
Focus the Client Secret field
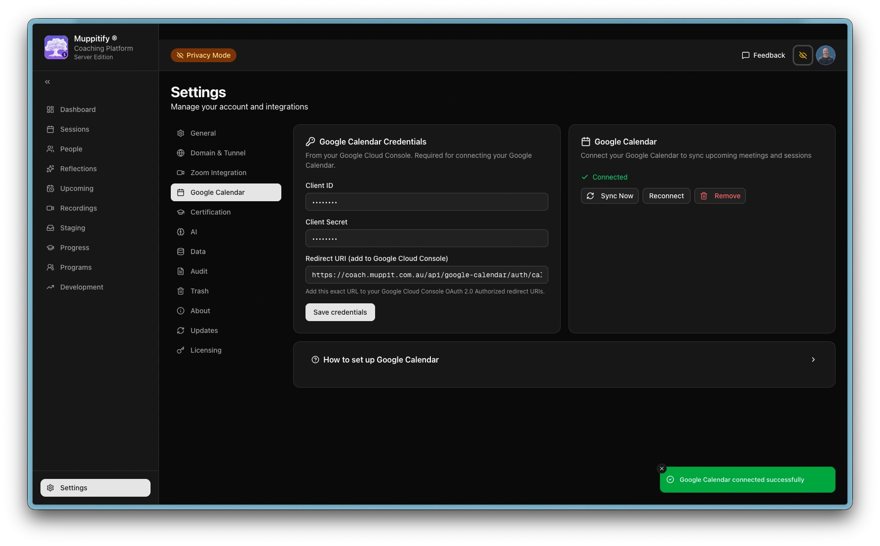click(x=426, y=238)
